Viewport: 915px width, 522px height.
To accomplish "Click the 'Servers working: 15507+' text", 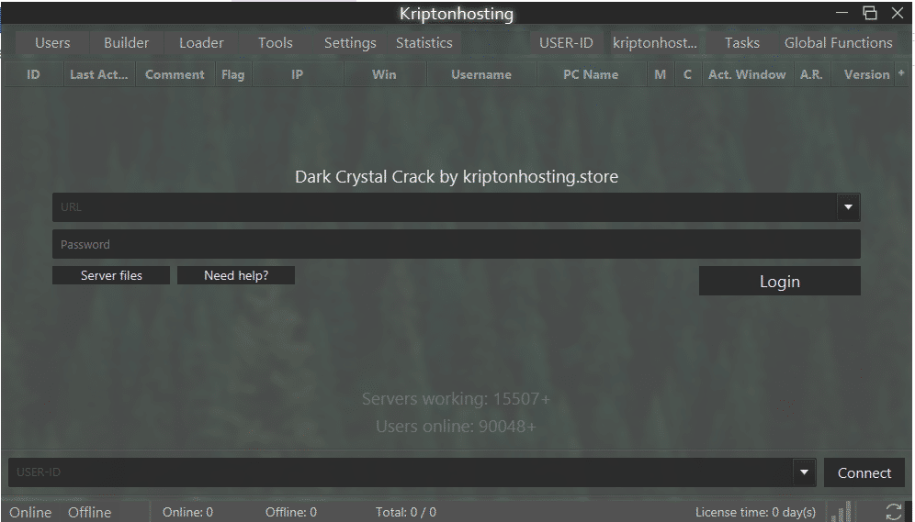I will [x=456, y=399].
